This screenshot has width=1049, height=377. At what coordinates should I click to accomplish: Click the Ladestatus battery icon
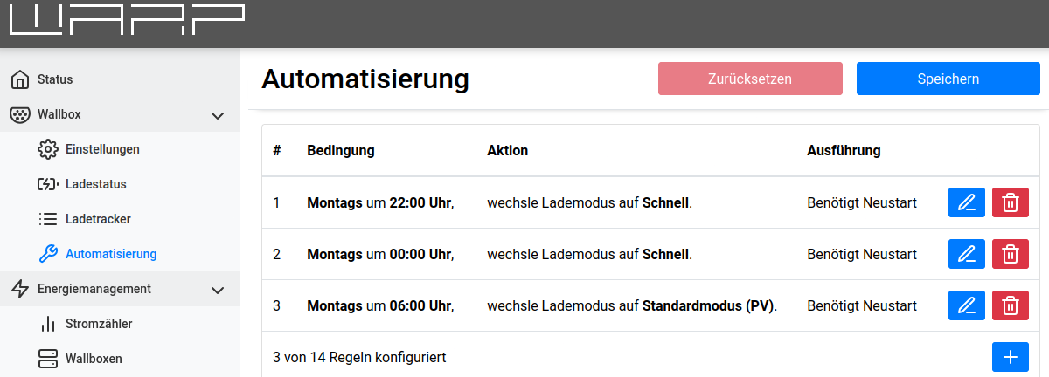48,184
